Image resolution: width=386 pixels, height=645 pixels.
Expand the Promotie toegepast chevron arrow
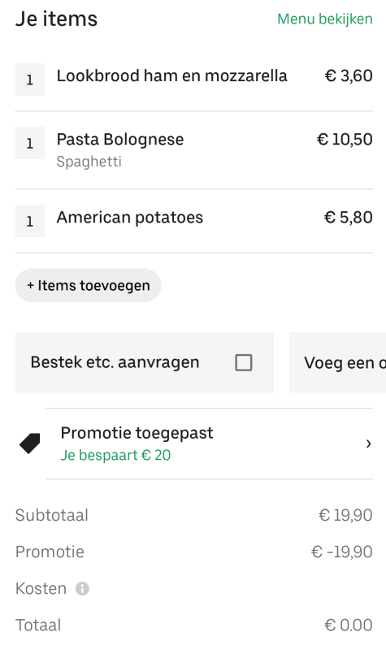[x=368, y=444]
